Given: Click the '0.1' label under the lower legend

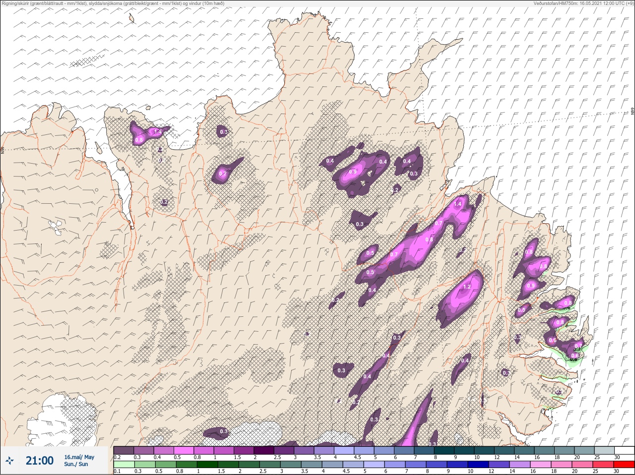Looking at the screenshot, I should [117, 472].
